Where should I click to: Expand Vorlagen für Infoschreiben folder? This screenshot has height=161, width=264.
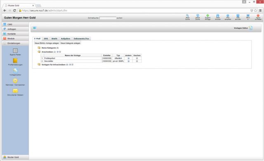coord(39,65)
